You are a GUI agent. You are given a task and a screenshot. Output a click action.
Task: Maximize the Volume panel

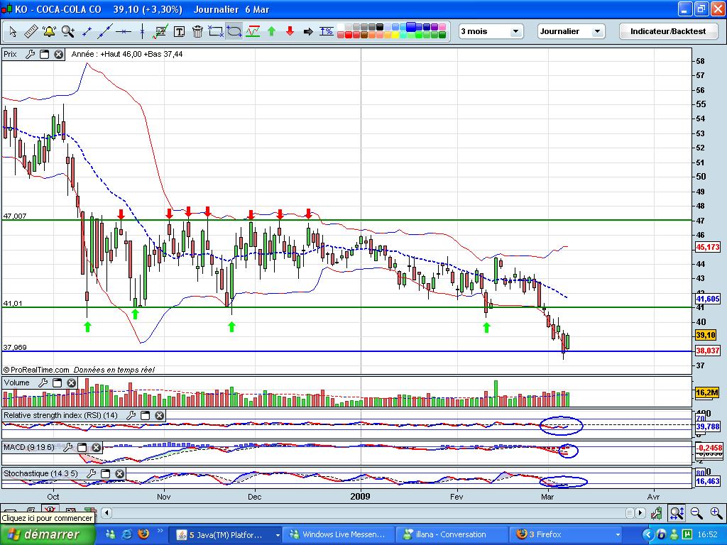[x=57, y=382]
